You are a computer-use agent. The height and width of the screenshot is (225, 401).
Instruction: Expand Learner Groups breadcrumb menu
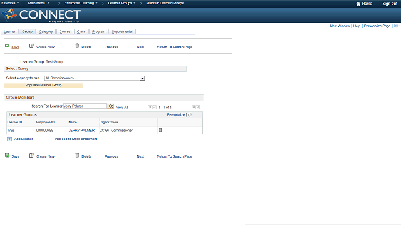(x=122, y=3)
